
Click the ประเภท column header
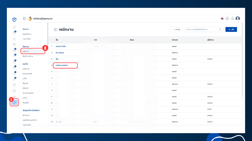pos(175,40)
